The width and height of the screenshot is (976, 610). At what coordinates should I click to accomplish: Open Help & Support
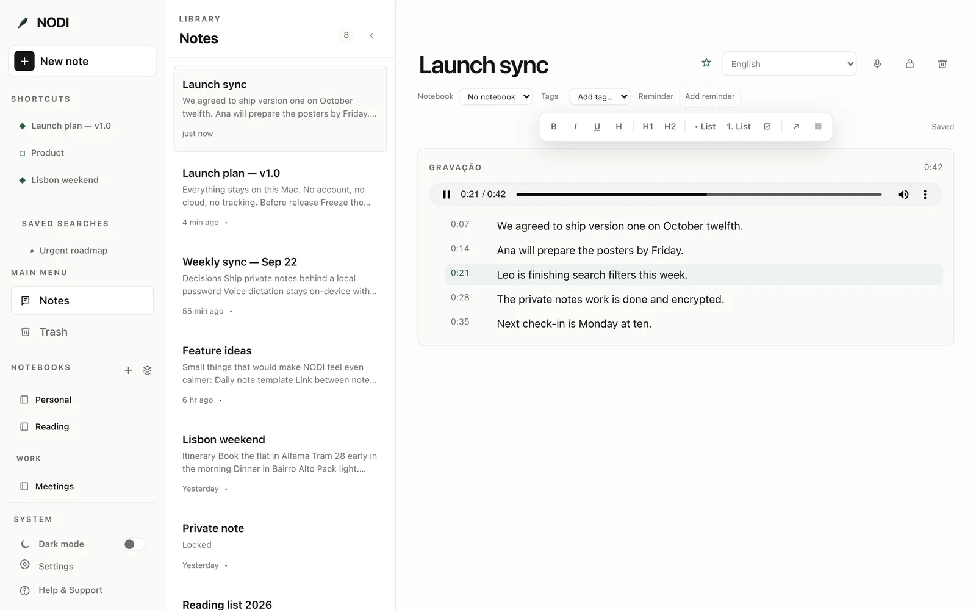click(x=70, y=590)
